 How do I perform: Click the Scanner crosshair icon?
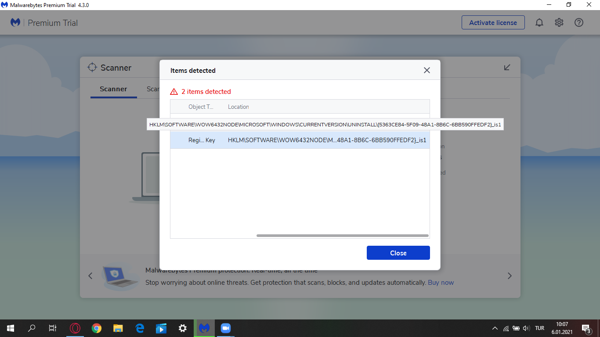tap(92, 68)
